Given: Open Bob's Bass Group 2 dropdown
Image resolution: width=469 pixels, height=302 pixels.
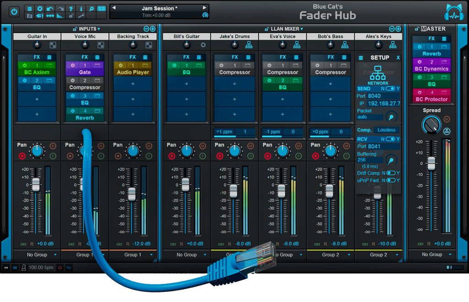Looking at the screenshot, I should pyautogui.click(x=331, y=254).
